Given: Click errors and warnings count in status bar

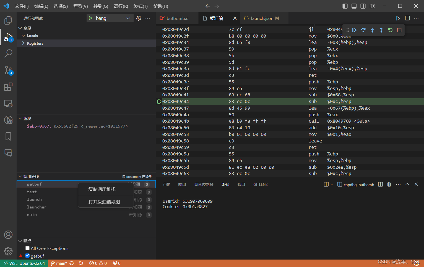Looking at the screenshot, I should 98,263.
